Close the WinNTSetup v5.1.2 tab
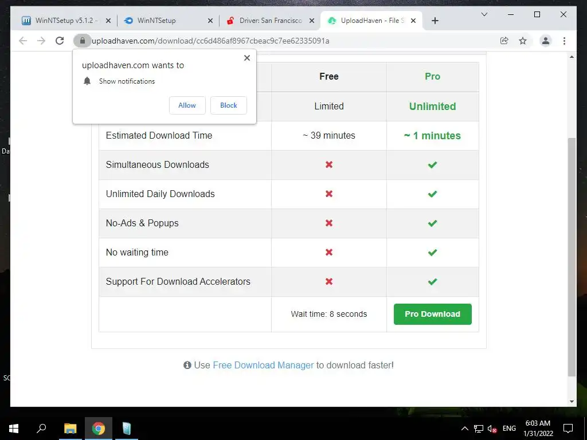Image resolution: width=587 pixels, height=440 pixels. [x=108, y=21]
